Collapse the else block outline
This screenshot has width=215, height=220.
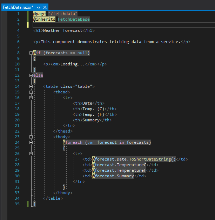pyautogui.click(x=31, y=75)
